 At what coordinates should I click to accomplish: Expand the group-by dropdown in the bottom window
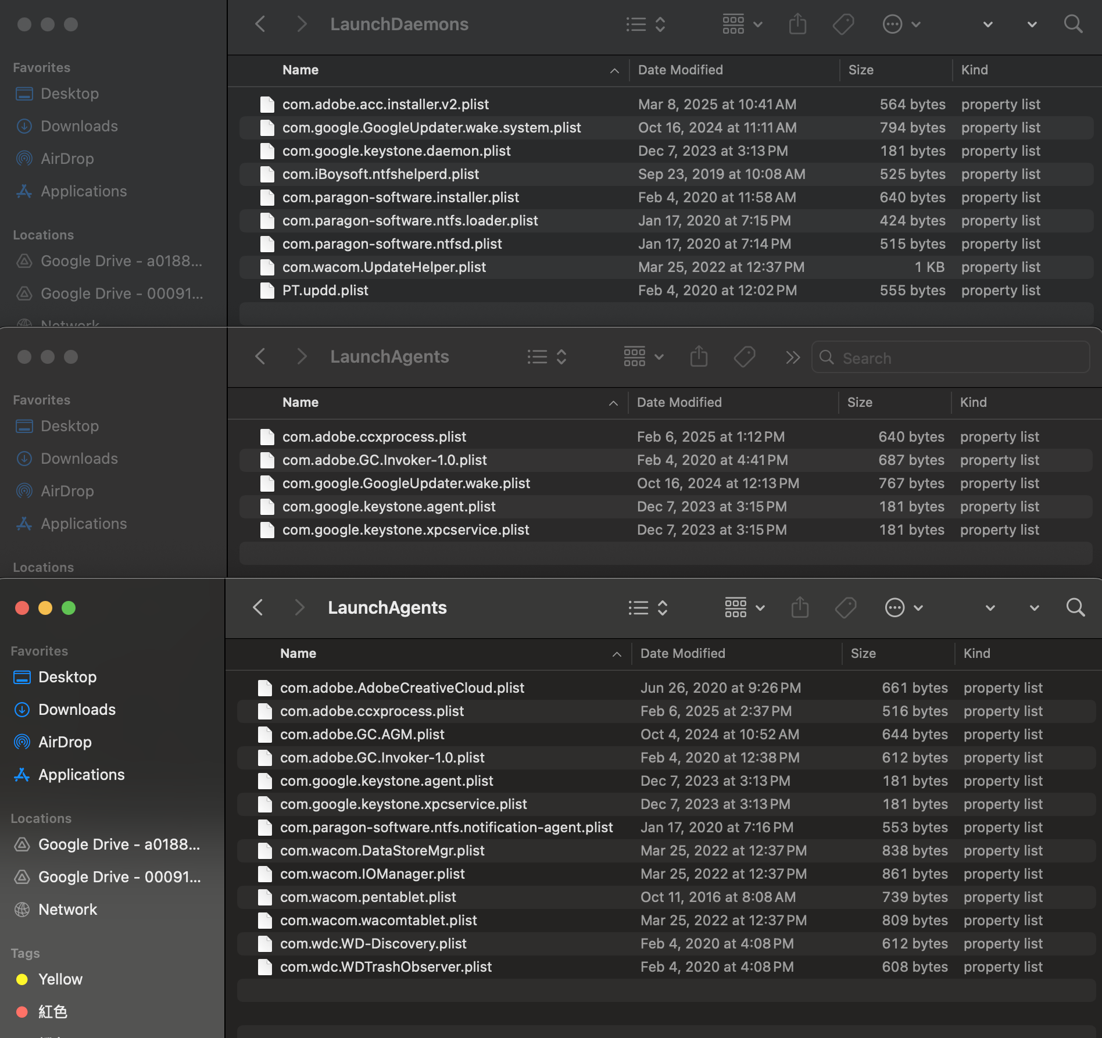tap(744, 608)
